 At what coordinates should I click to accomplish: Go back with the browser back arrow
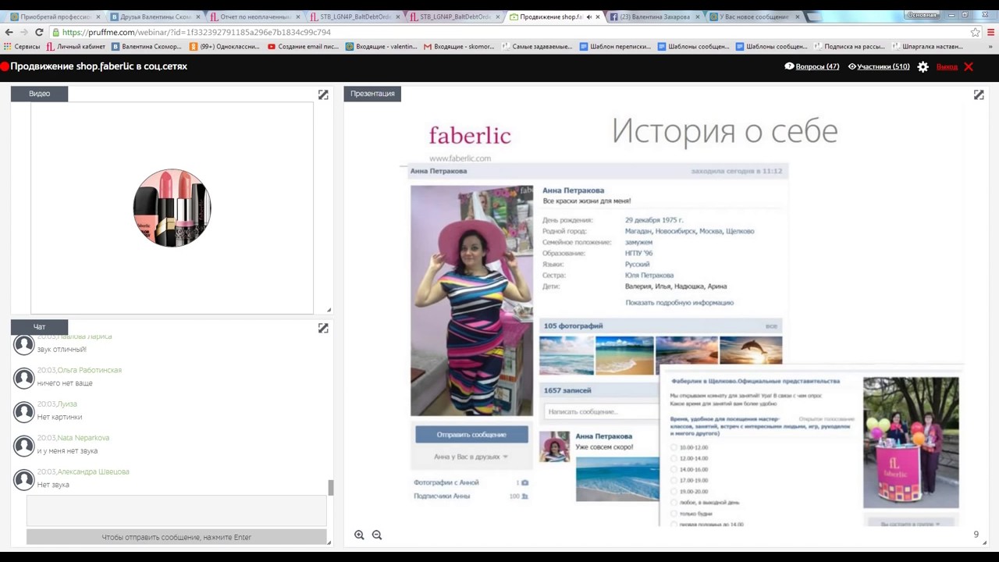pos(9,32)
